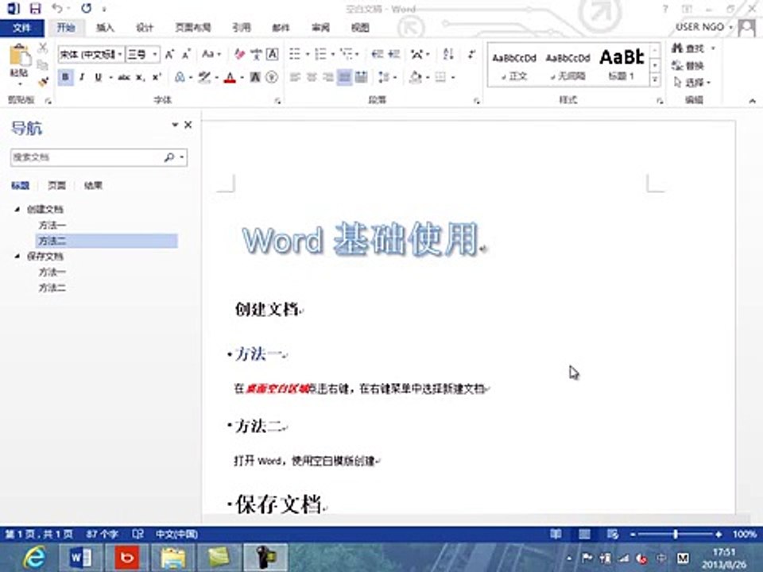
Task: Click the Format Painter brush icon
Action: (43, 82)
